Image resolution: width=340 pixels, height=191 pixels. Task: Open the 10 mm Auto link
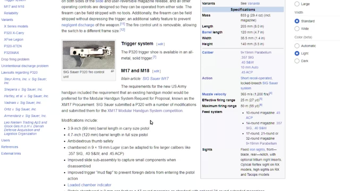tap(249, 67)
